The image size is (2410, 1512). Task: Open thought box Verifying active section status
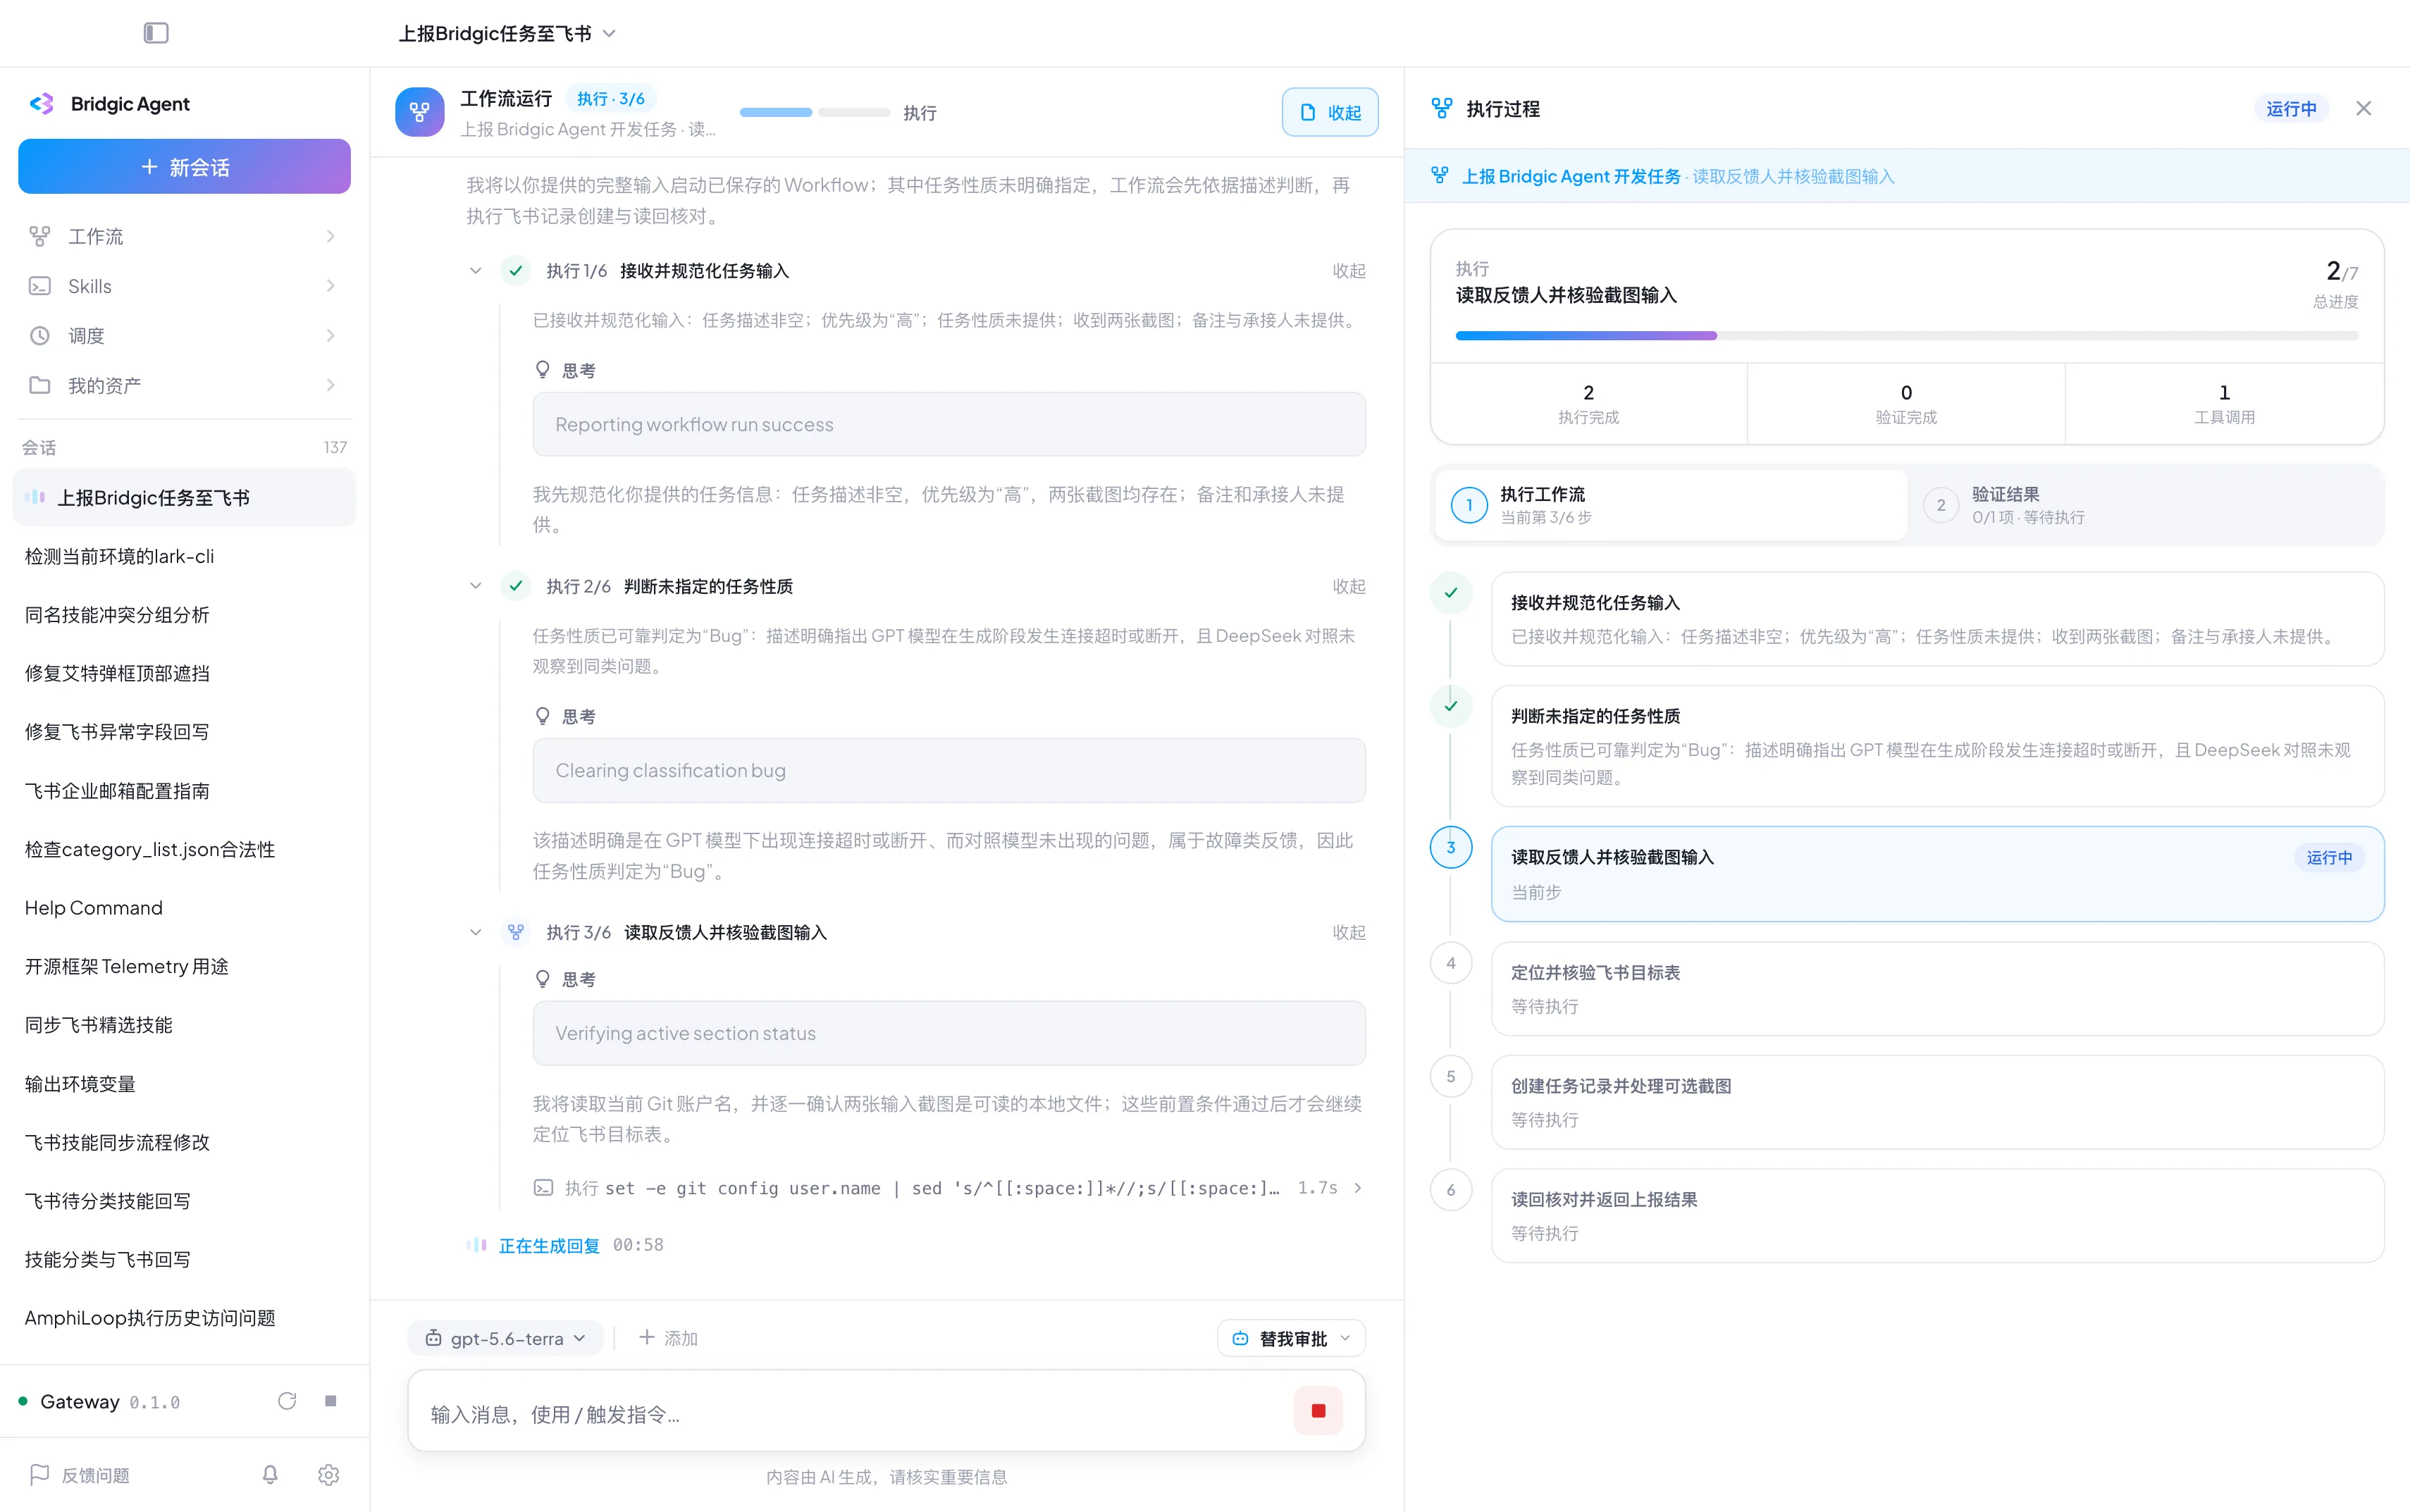click(949, 1033)
